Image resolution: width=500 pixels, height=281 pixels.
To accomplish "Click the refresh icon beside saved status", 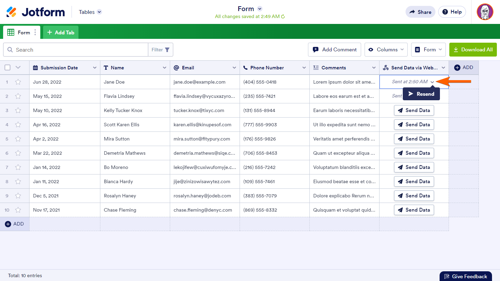I will 283,17.
